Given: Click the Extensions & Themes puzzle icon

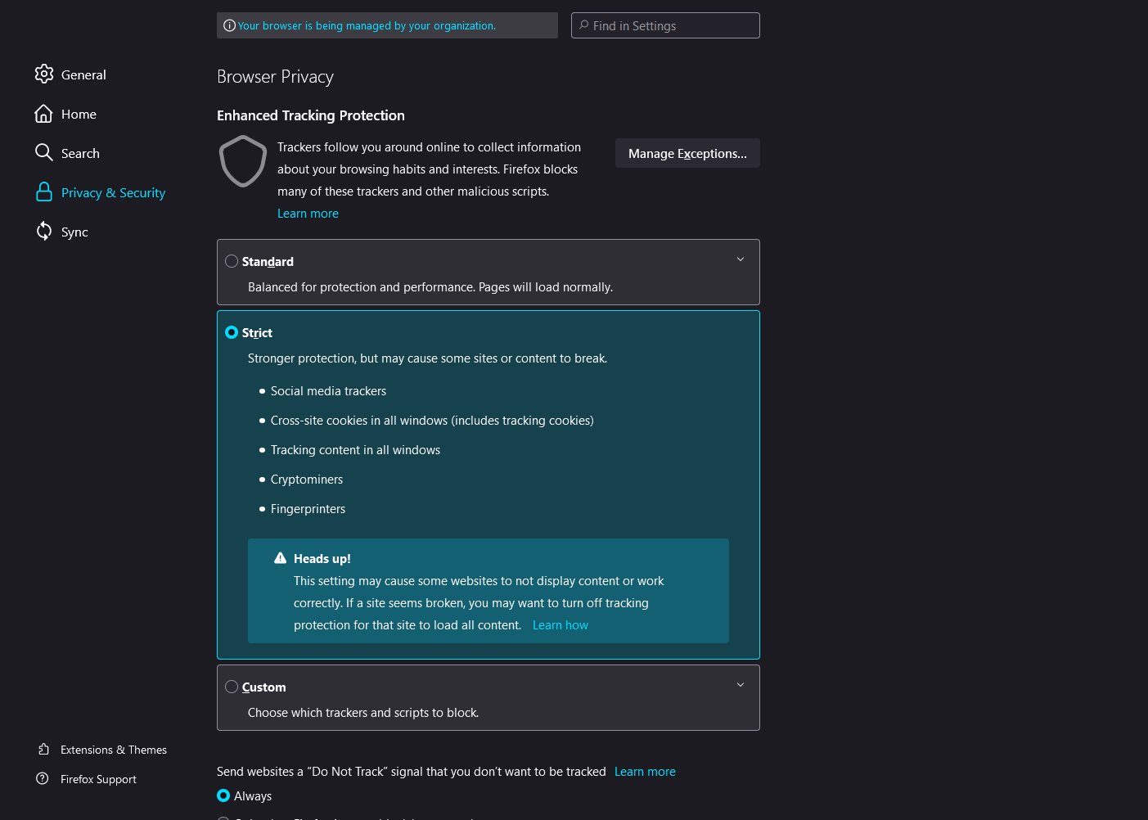Looking at the screenshot, I should click(43, 750).
